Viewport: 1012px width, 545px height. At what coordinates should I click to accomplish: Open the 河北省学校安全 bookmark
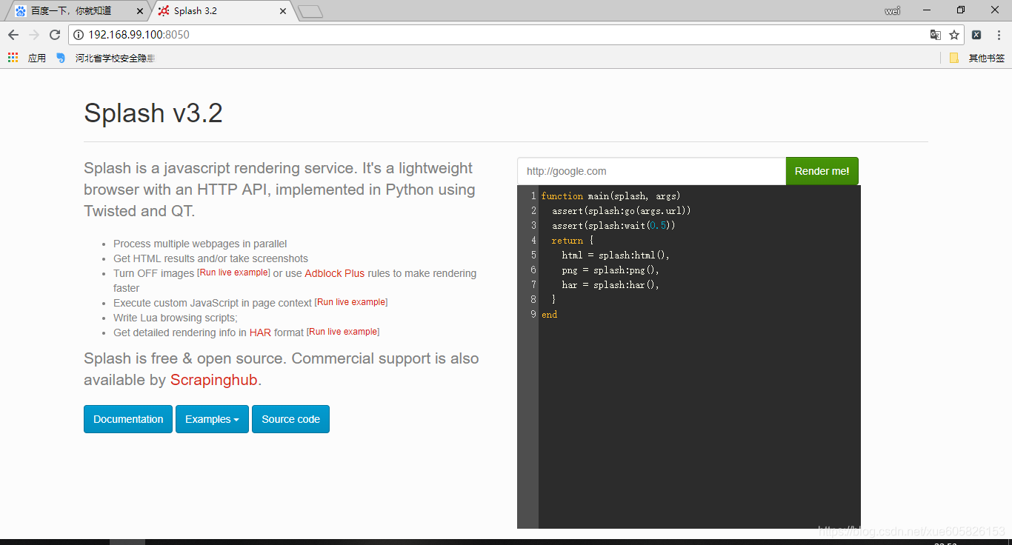click(106, 58)
